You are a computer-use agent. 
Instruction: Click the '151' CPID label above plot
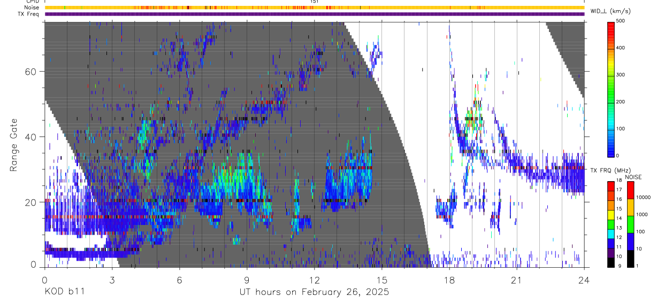pos(314,2)
